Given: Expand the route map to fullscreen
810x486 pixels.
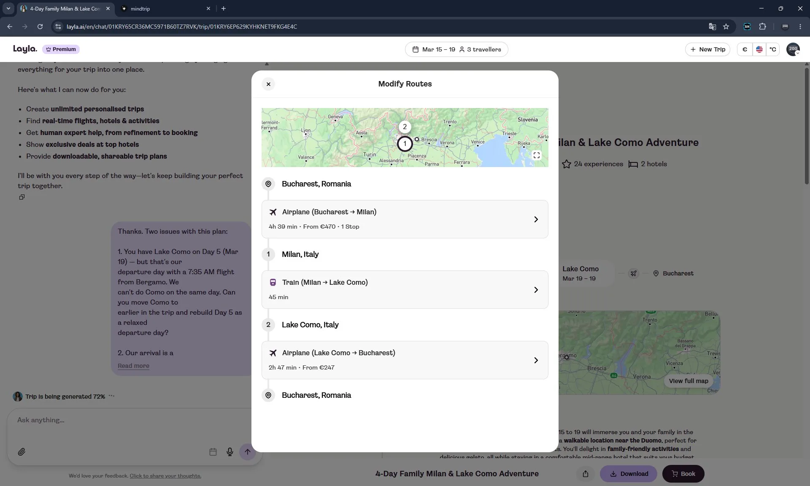Looking at the screenshot, I should pos(537,155).
